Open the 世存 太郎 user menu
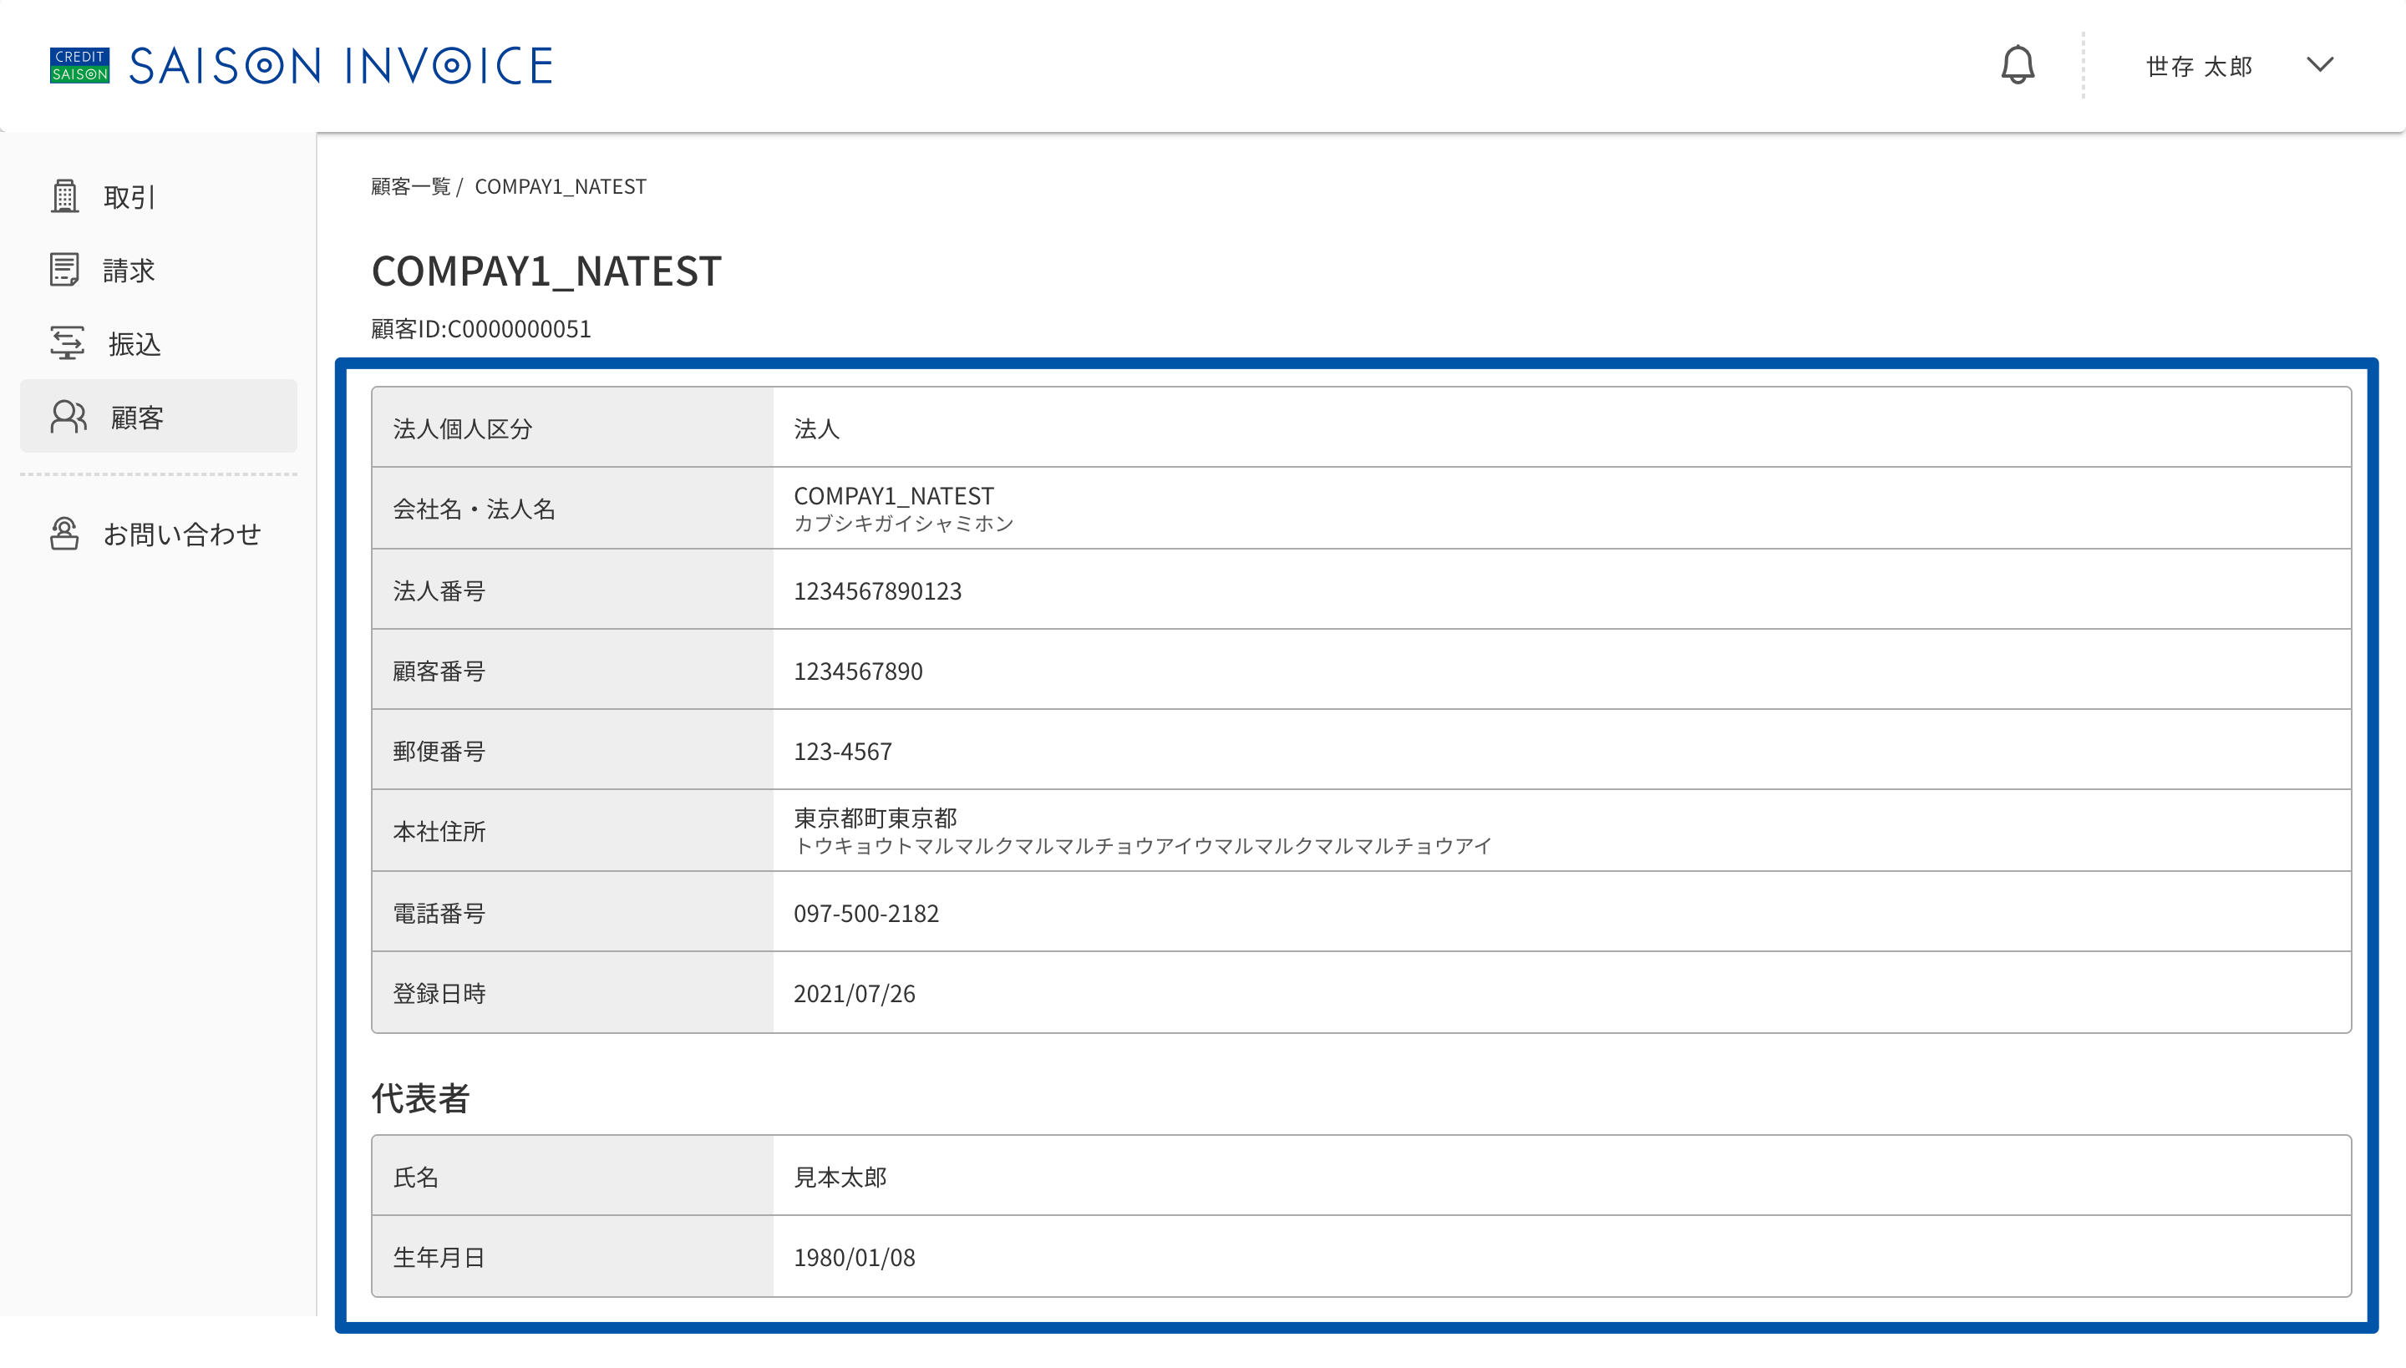 pyautogui.click(x=2199, y=66)
